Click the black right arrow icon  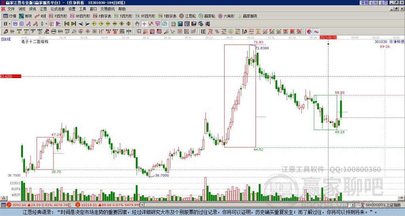click(x=87, y=24)
